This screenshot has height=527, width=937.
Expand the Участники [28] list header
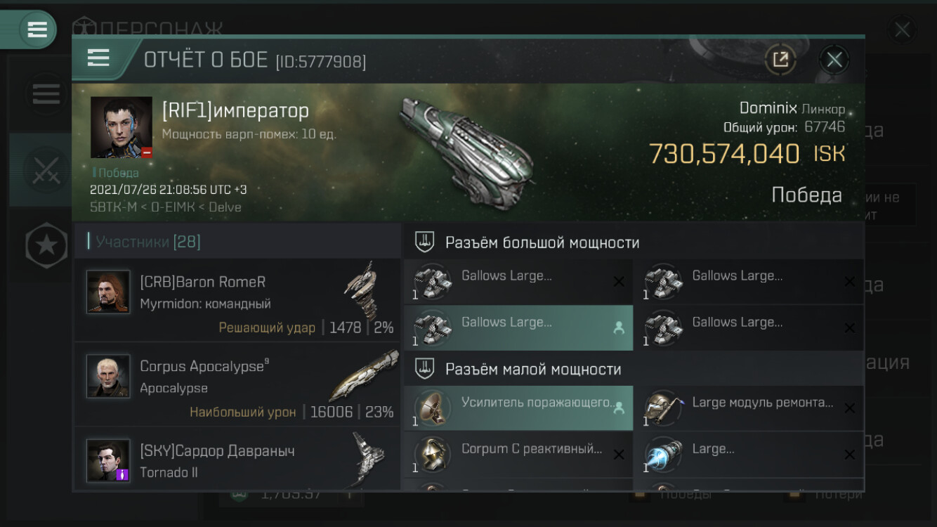(x=237, y=242)
